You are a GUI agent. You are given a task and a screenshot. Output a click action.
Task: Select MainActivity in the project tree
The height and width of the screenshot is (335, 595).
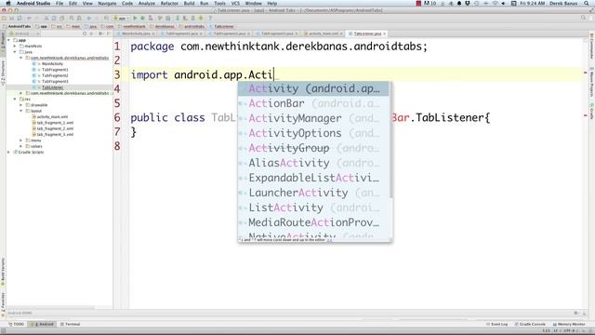[52, 63]
